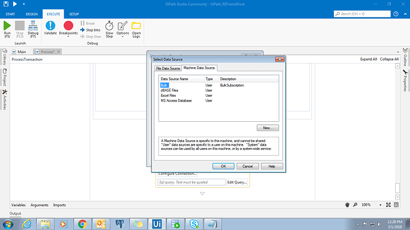Open Google Chrome from taskbar
Viewport: 410px width, 230px height.
coord(83,224)
